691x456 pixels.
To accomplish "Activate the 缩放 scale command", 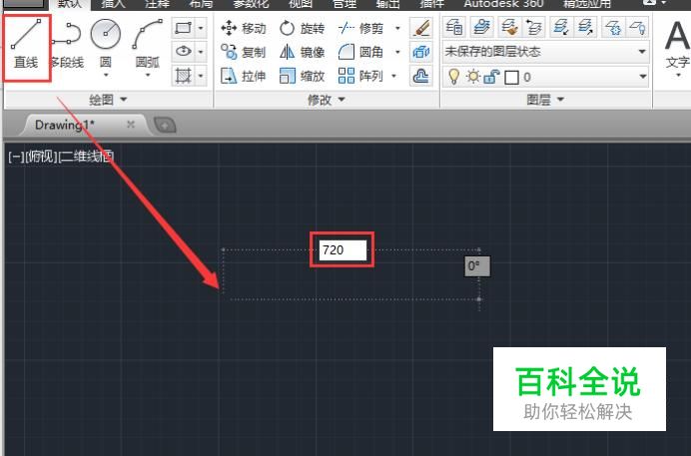I will 303,76.
